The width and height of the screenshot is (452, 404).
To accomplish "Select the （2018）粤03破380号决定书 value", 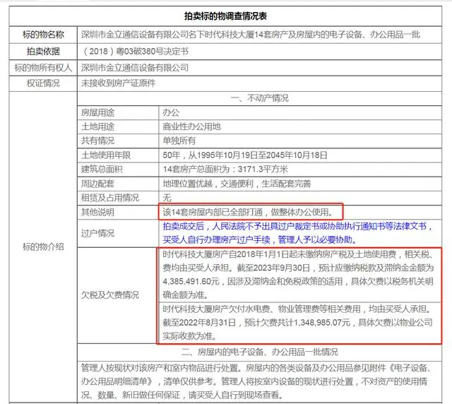I will (136, 52).
